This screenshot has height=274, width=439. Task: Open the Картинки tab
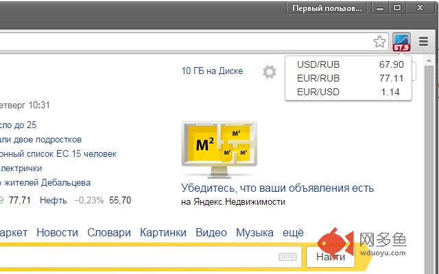[163, 232]
